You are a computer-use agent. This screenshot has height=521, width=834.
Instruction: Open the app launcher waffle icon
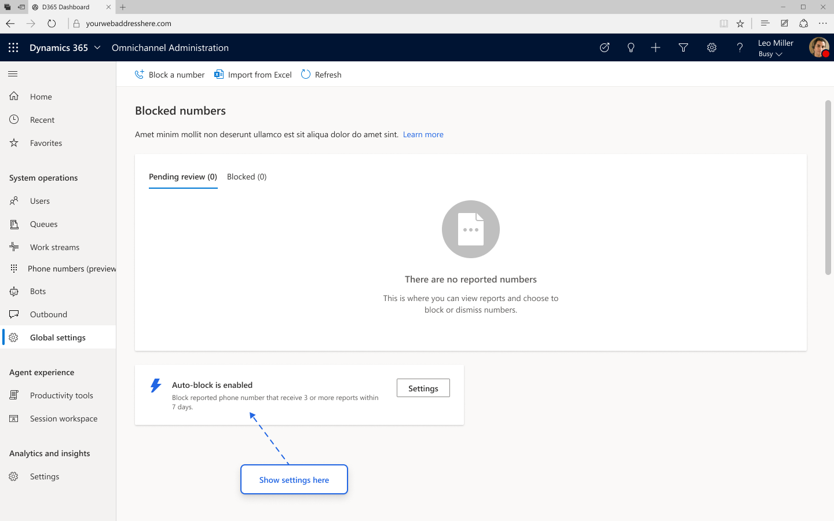pyautogui.click(x=13, y=47)
